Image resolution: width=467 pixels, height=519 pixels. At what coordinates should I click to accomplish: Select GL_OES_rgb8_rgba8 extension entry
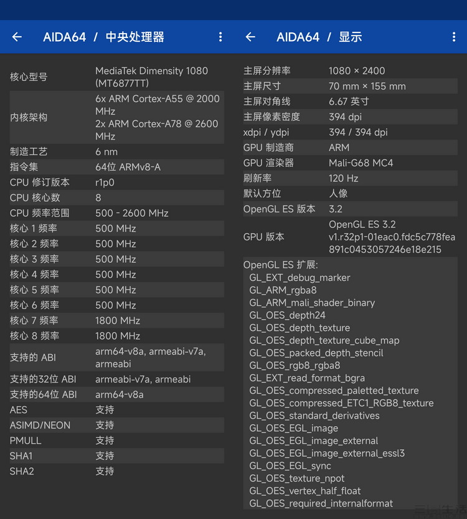[295, 365]
